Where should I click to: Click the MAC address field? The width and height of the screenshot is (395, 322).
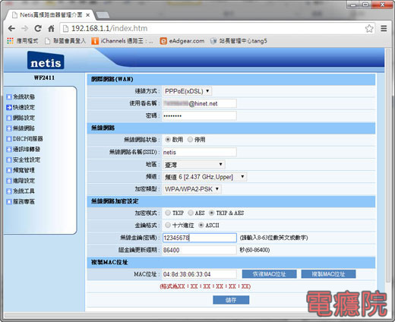[200, 274]
